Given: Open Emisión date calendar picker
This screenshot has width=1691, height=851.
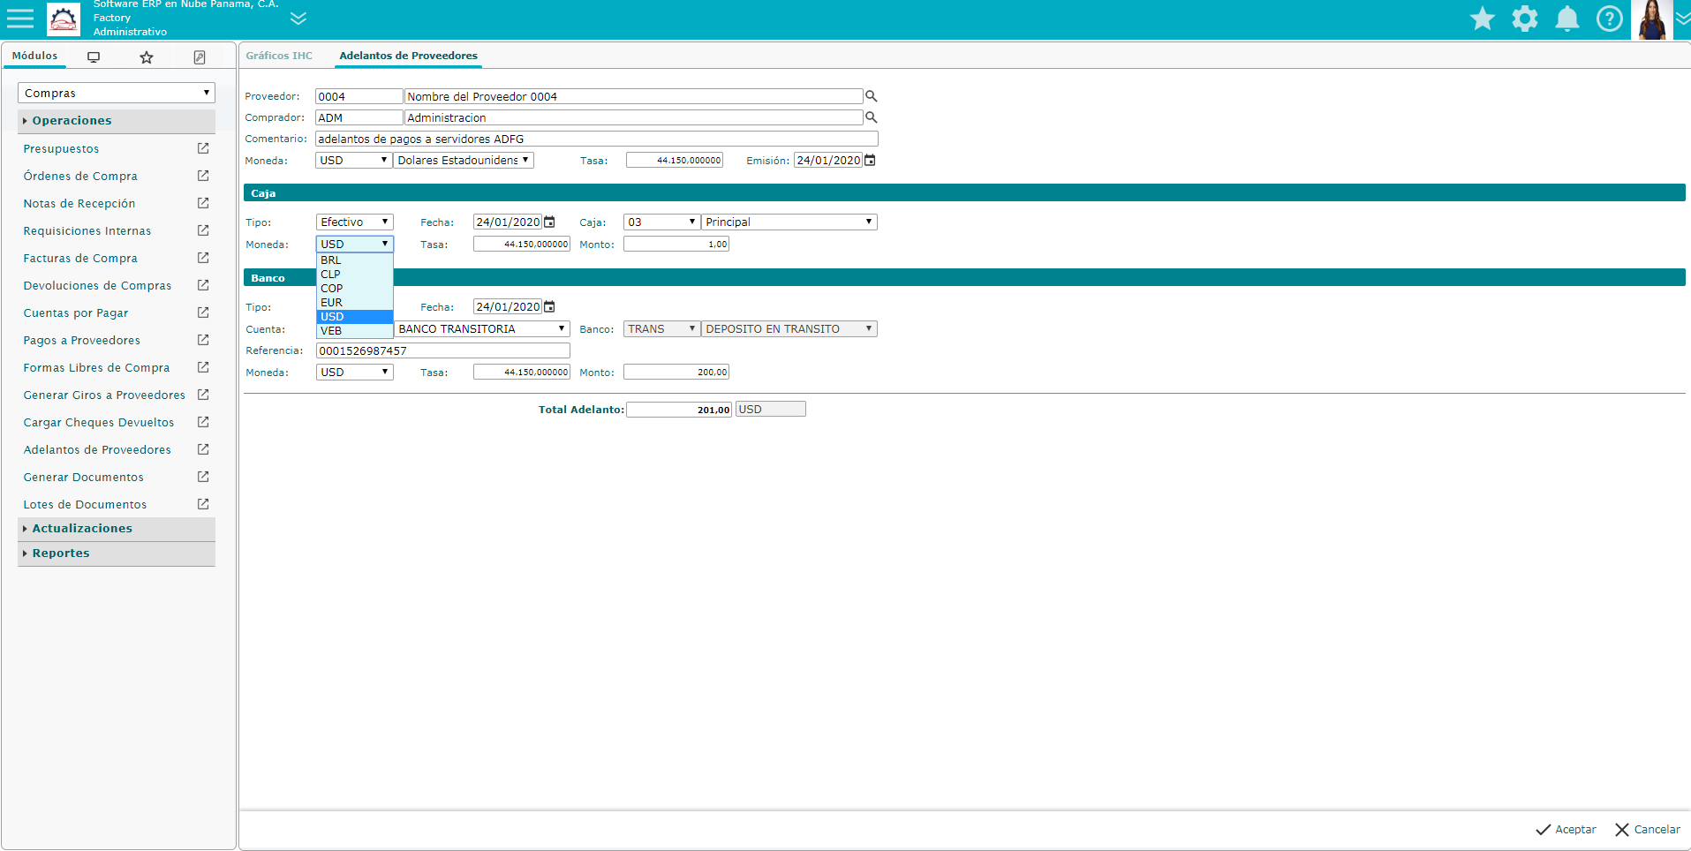Looking at the screenshot, I should point(870,161).
